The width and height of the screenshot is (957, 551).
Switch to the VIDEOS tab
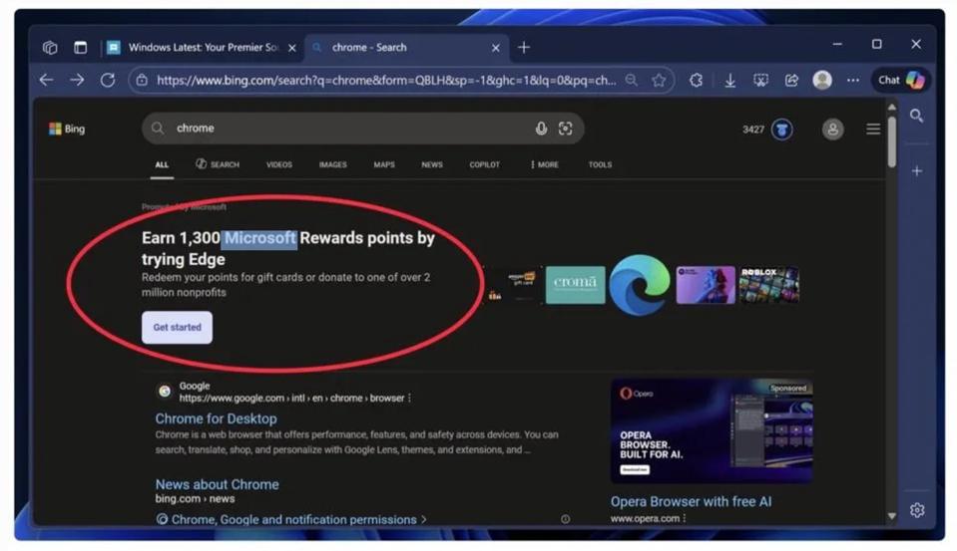(279, 164)
